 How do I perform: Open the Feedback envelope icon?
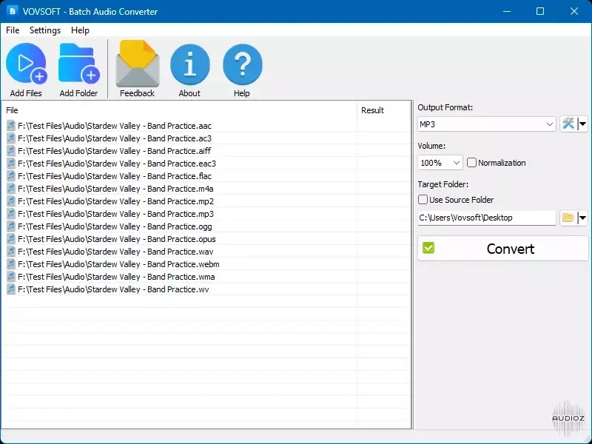point(138,64)
